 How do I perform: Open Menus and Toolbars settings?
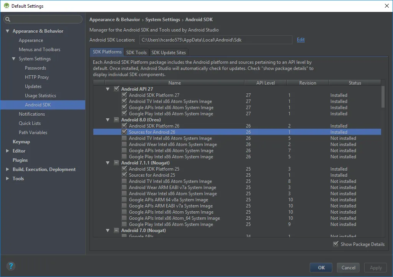pos(40,50)
